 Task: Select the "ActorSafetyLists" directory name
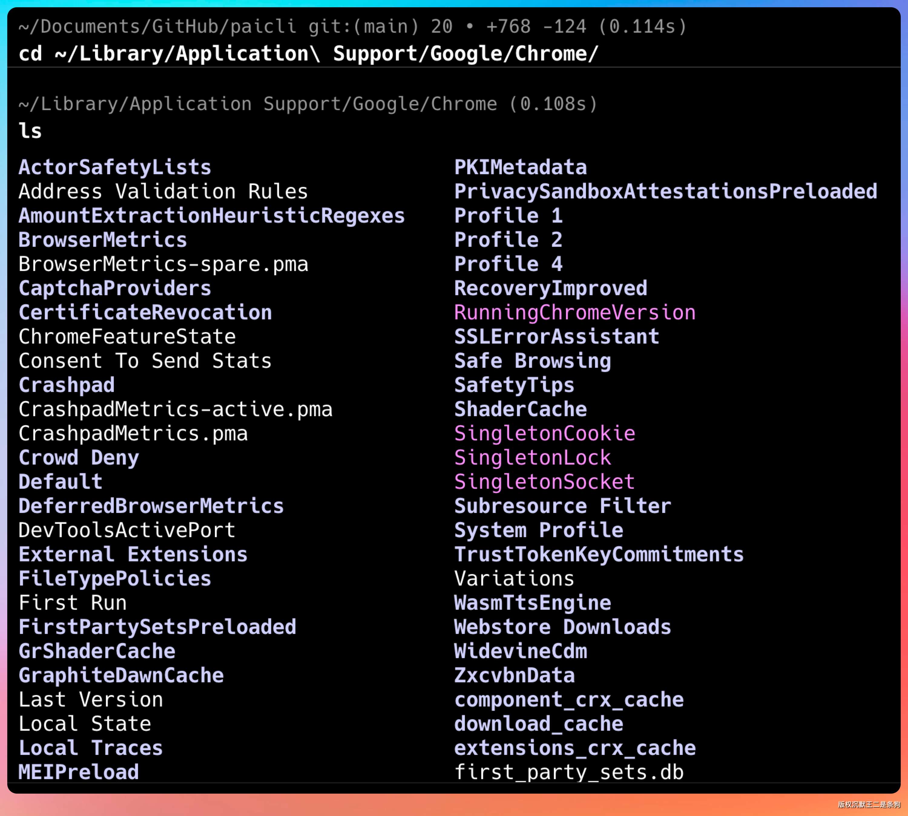115,167
